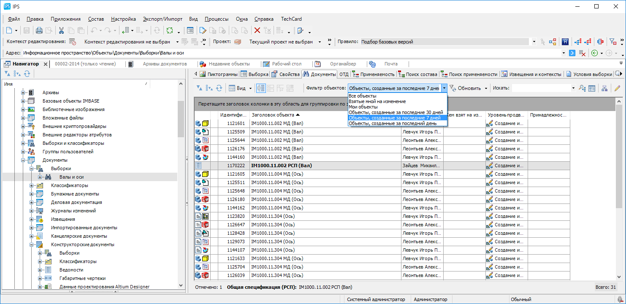
Task: Open the 'Правило' combo box dropdown arrow
Action: 534,42
